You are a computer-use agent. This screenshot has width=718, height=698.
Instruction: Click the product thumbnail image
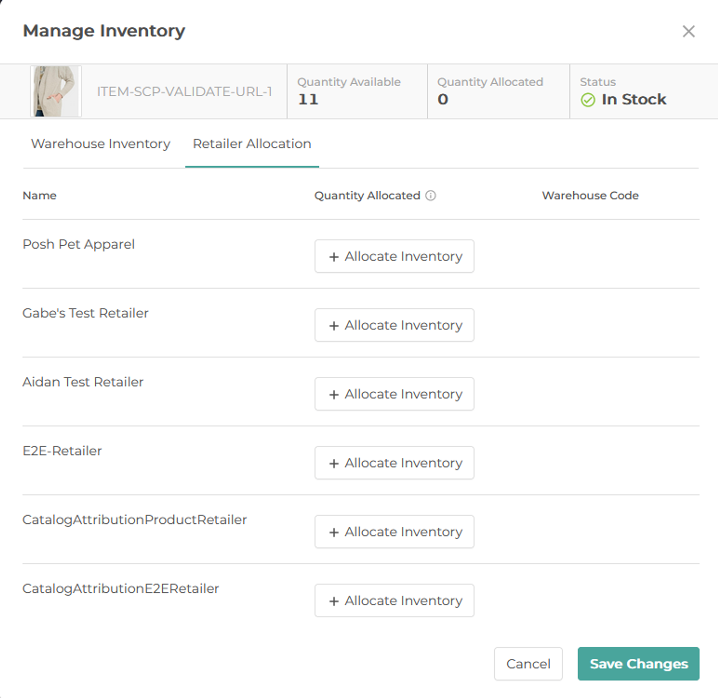pos(56,91)
